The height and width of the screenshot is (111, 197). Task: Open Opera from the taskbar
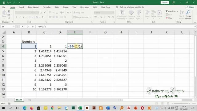[x=142, y=108]
